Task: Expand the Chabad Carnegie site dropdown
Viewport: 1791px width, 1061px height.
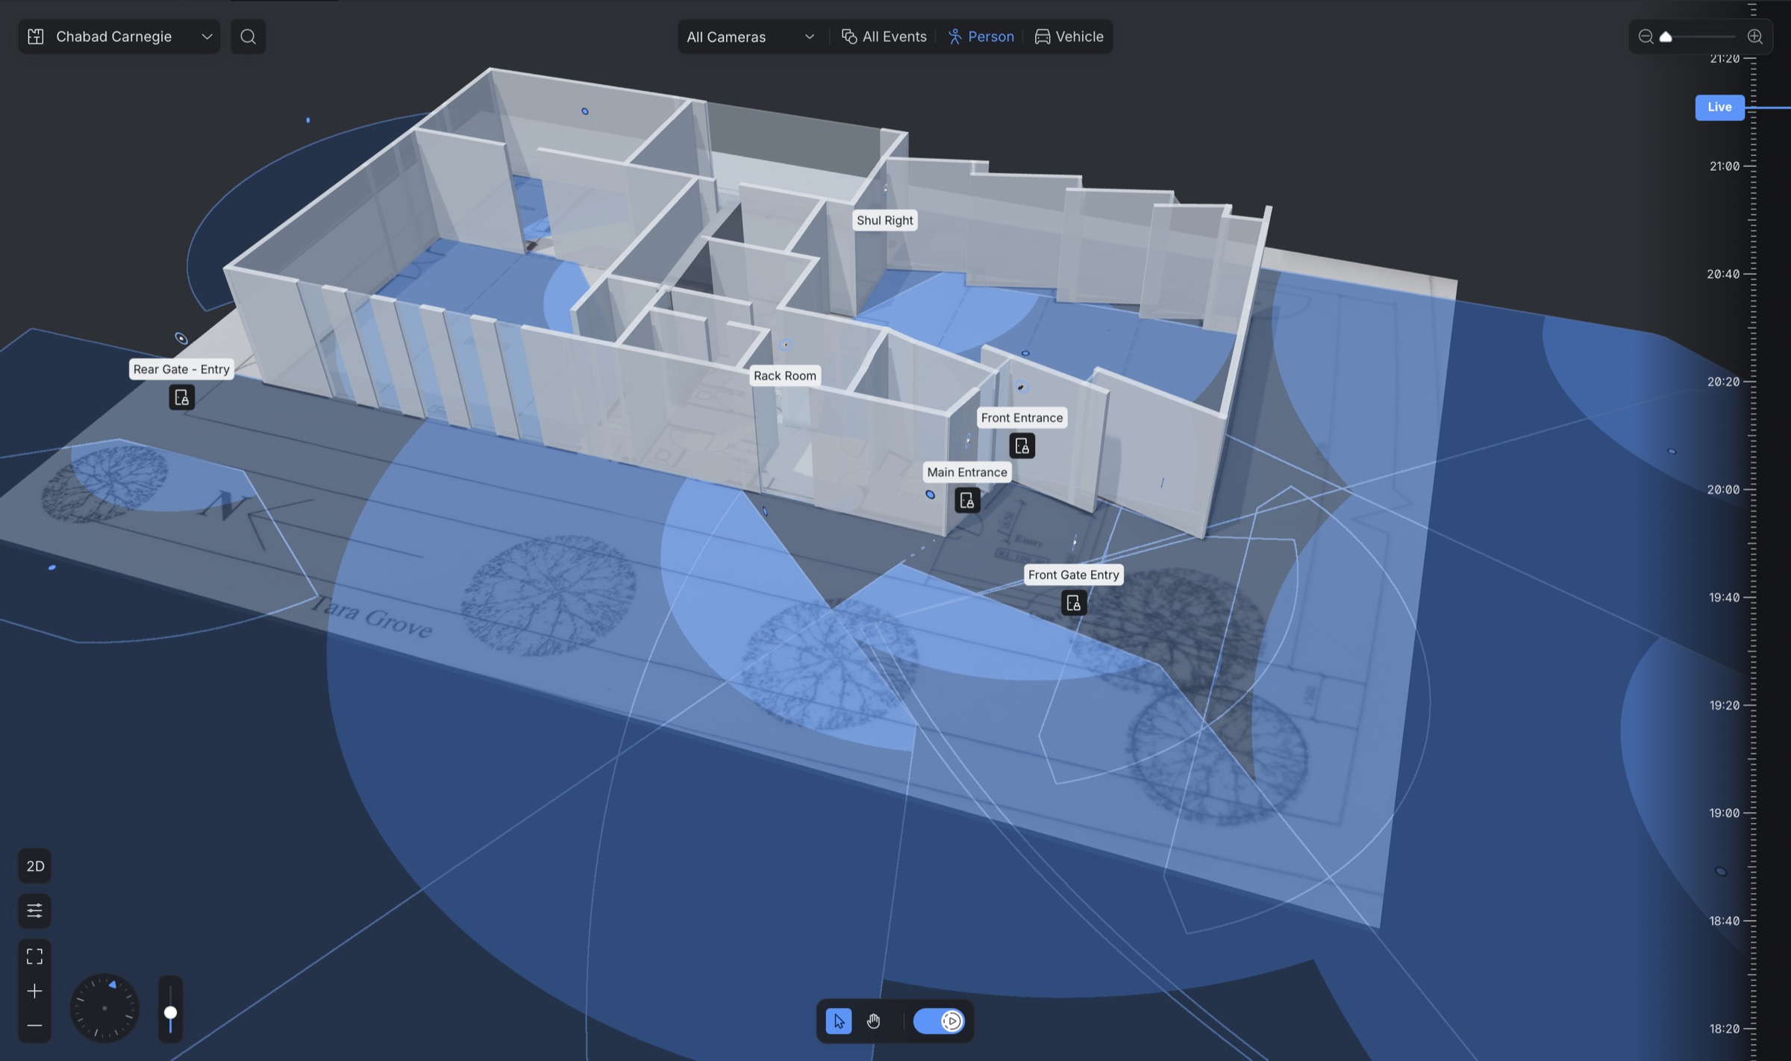Action: coord(119,37)
